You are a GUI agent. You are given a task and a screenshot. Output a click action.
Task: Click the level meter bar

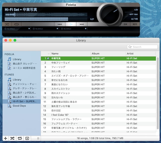click(x=46, y=19)
